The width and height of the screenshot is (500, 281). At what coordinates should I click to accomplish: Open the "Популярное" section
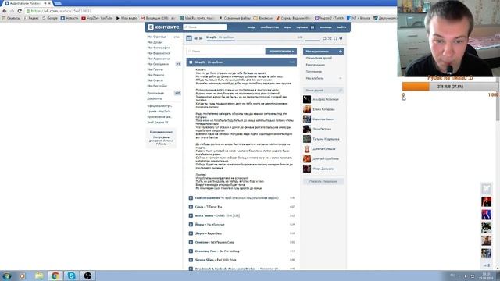point(314,72)
